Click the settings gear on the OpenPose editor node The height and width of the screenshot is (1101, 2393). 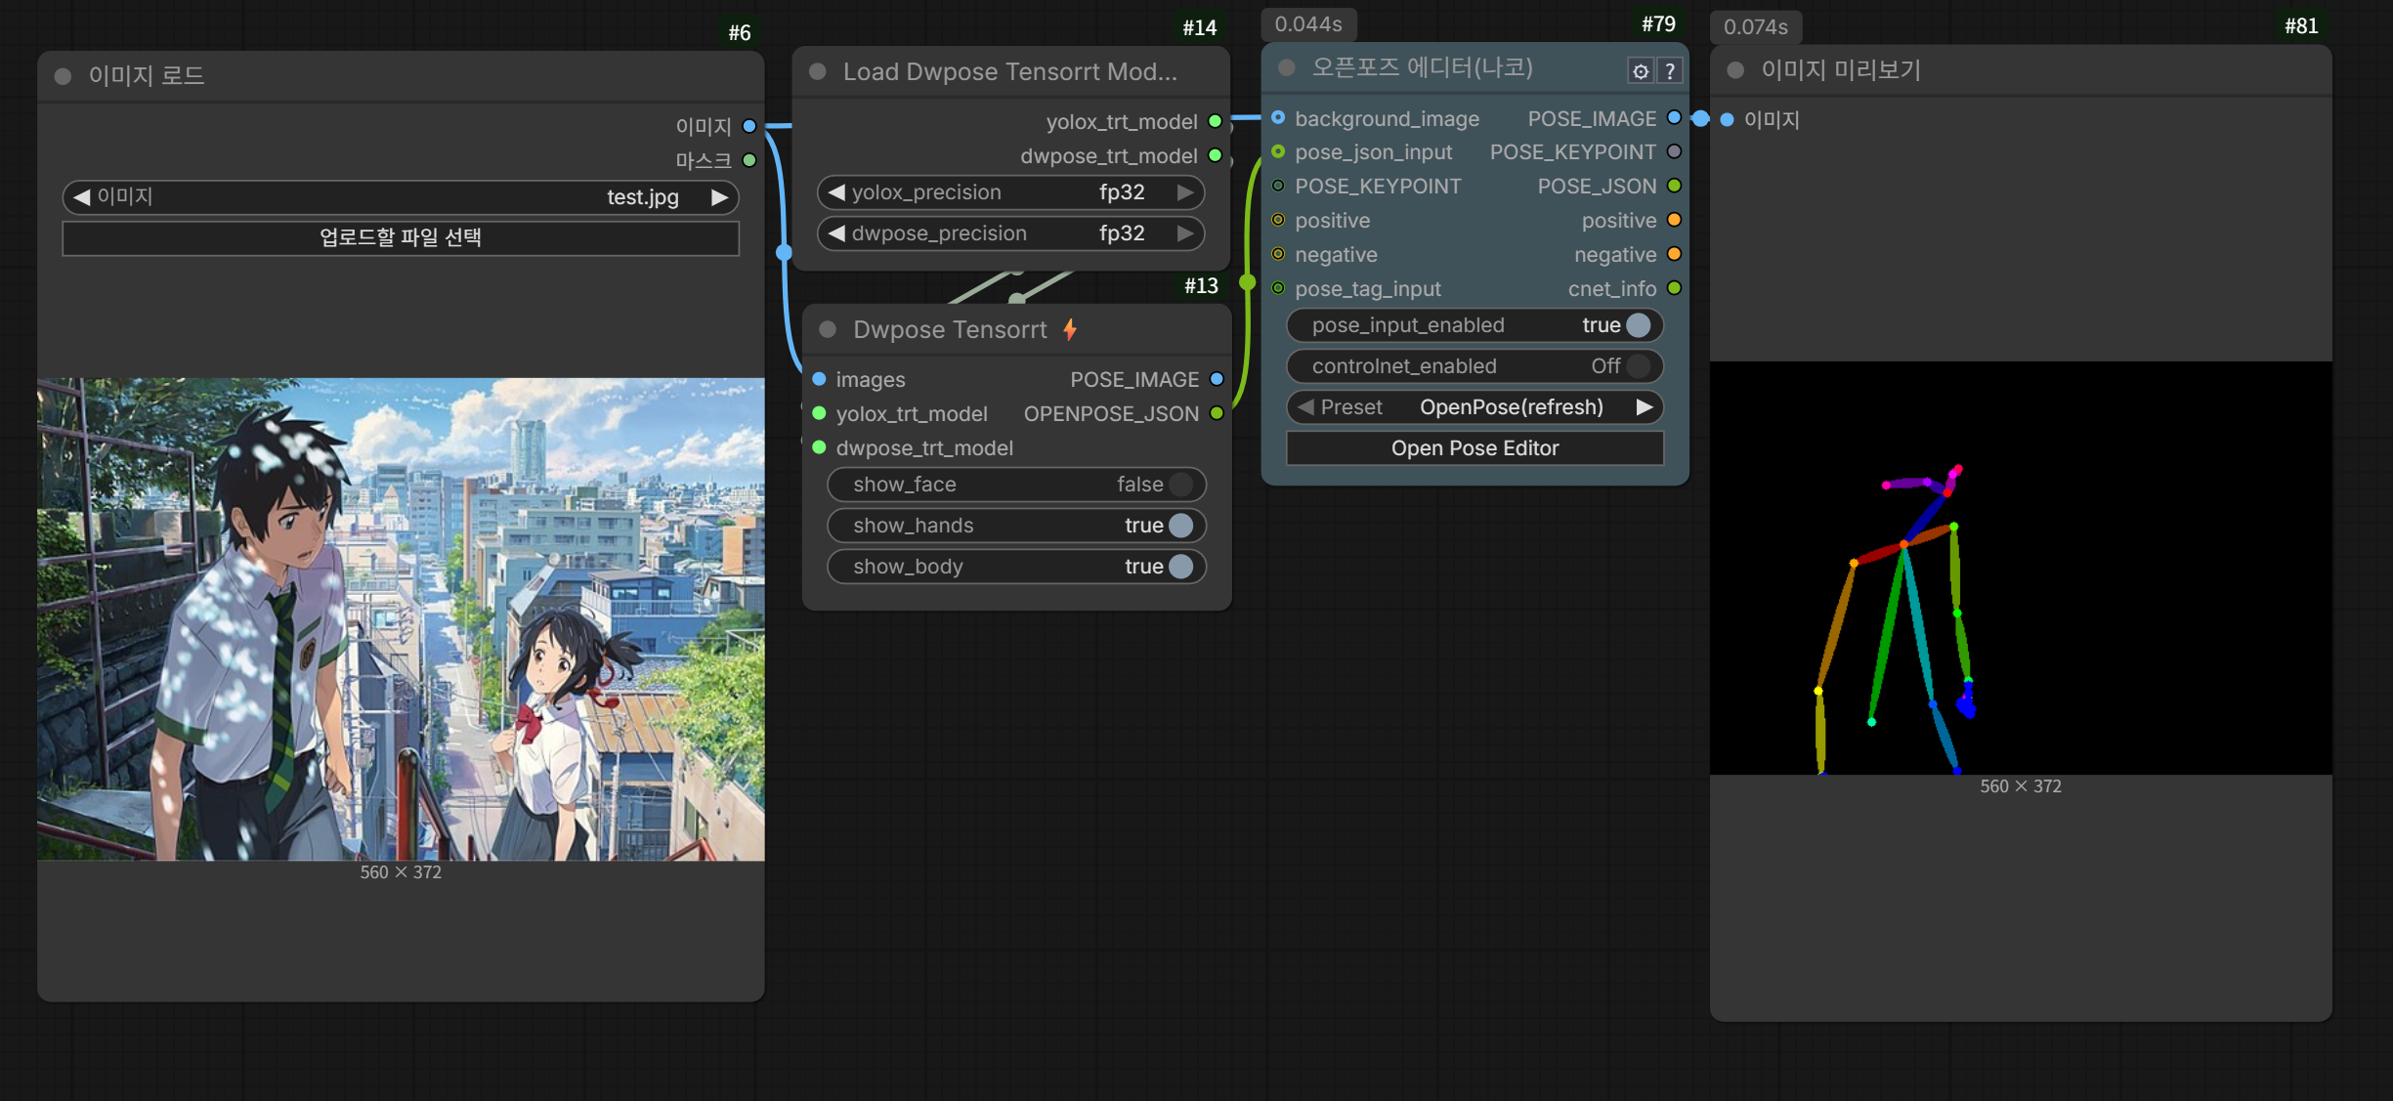coord(1640,71)
